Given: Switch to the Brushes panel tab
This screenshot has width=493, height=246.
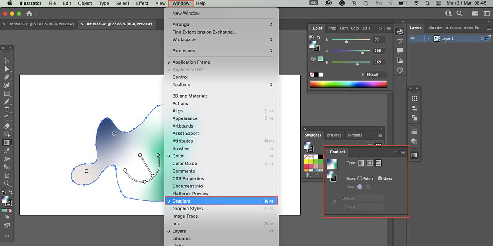Looking at the screenshot, I should [x=334, y=135].
